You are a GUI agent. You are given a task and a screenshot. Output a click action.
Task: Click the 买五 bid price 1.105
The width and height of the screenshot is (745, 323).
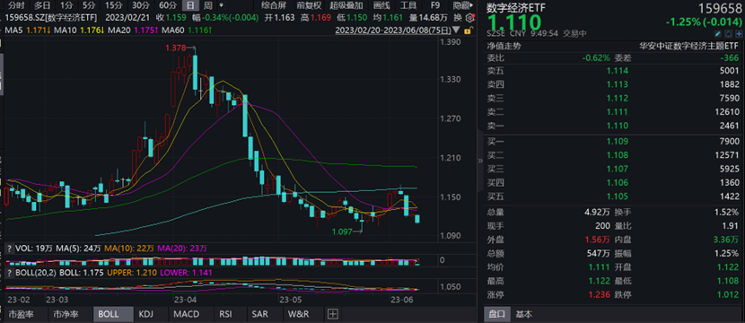coord(618,196)
